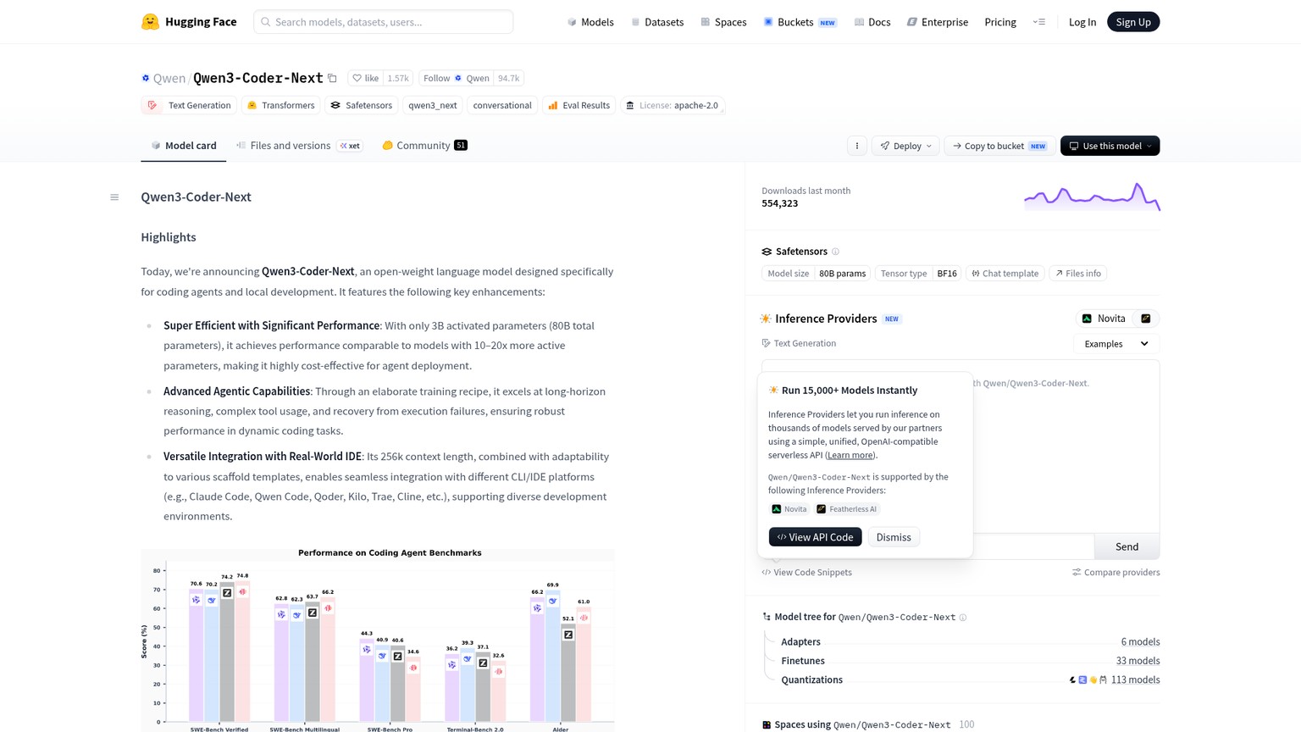Viewport: 1301px width, 732px height.
Task: Switch to the Model card tab
Action: (x=184, y=146)
